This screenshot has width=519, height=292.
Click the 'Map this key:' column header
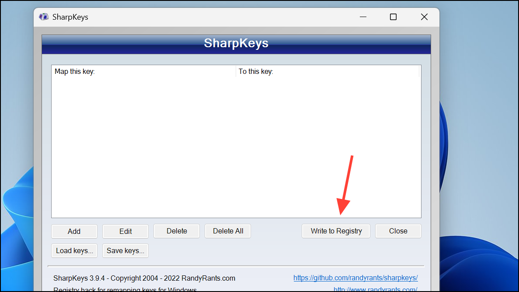[x=73, y=71]
